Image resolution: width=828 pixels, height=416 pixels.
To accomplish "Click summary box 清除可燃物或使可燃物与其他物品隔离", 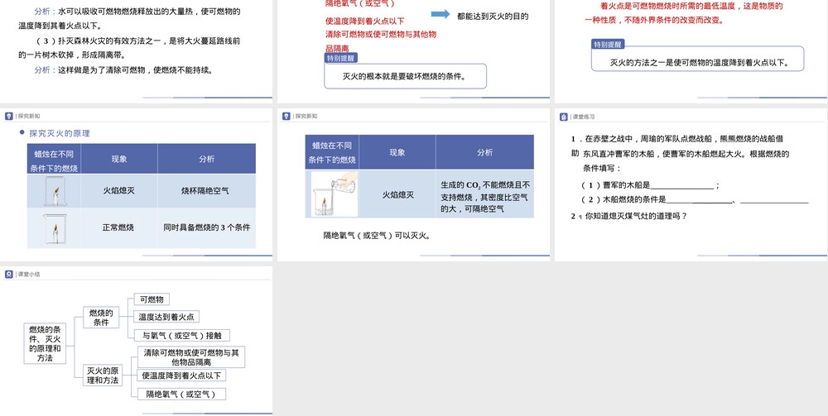I will coord(191,357).
